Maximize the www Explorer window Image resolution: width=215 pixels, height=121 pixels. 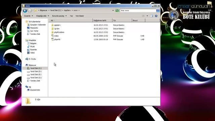pos(156,6)
